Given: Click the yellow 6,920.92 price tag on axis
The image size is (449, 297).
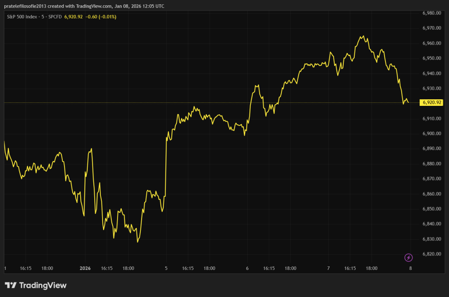Looking at the screenshot, I should tap(431, 103).
